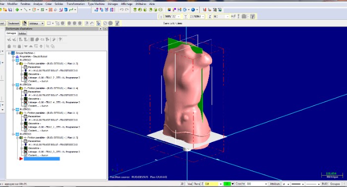
Task: Click the Attributs button in status bar
Action: (275, 184)
